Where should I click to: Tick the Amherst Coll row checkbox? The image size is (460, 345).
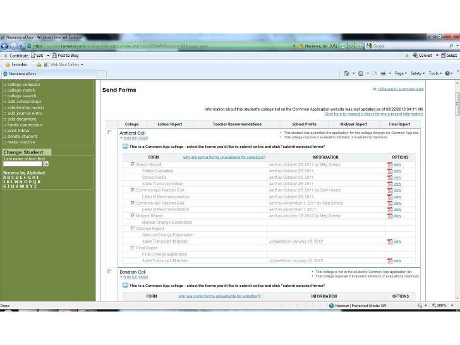[x=110, y=133]
